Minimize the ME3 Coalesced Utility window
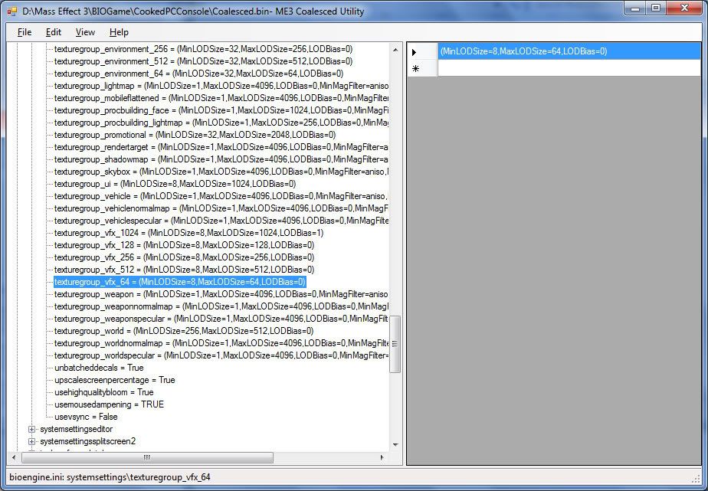Viewport: 708px width, 491px height. click(635, 8)
